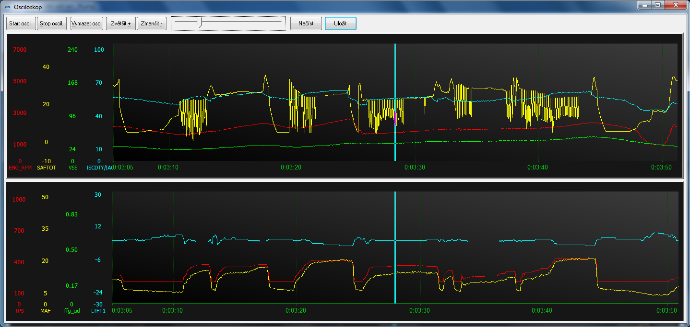Select the green ffg_cid channel label
Image resolution: width=690 pixels, height=327 pixels.
[71, 311]
